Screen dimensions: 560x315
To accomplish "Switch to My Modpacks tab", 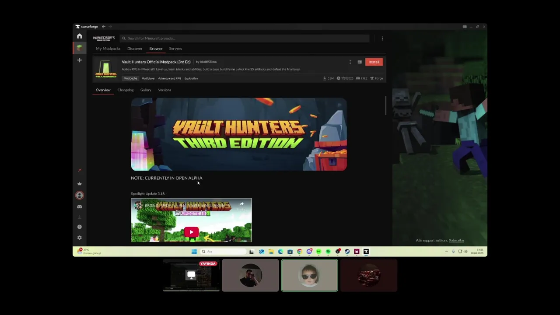I will click(x=108, y=49).
